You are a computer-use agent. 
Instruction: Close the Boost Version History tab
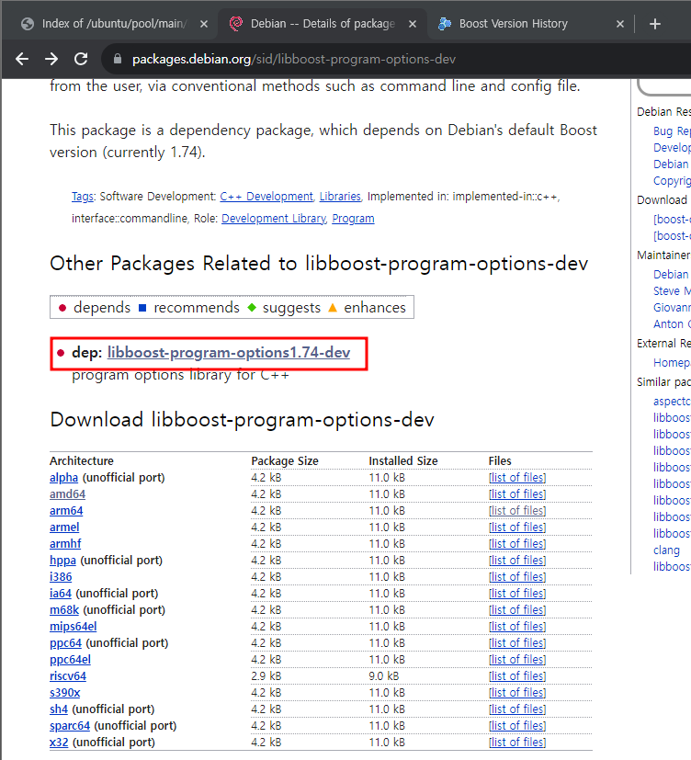pos(620,24)
